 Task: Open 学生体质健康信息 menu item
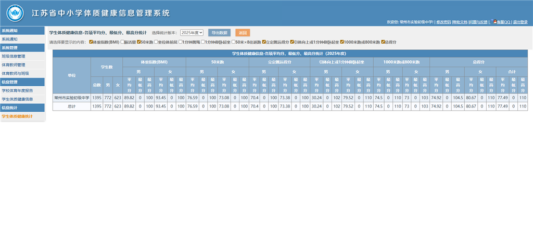17,99
